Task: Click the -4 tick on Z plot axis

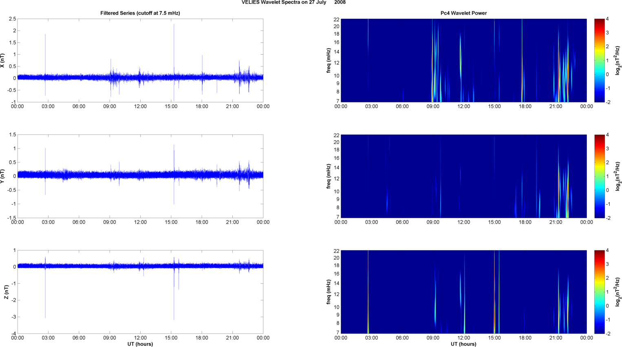Action: point(14,334)
